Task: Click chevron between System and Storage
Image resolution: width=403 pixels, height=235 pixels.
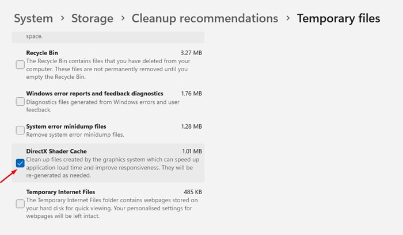Action: pyautogui.click(x=62, y=19)
